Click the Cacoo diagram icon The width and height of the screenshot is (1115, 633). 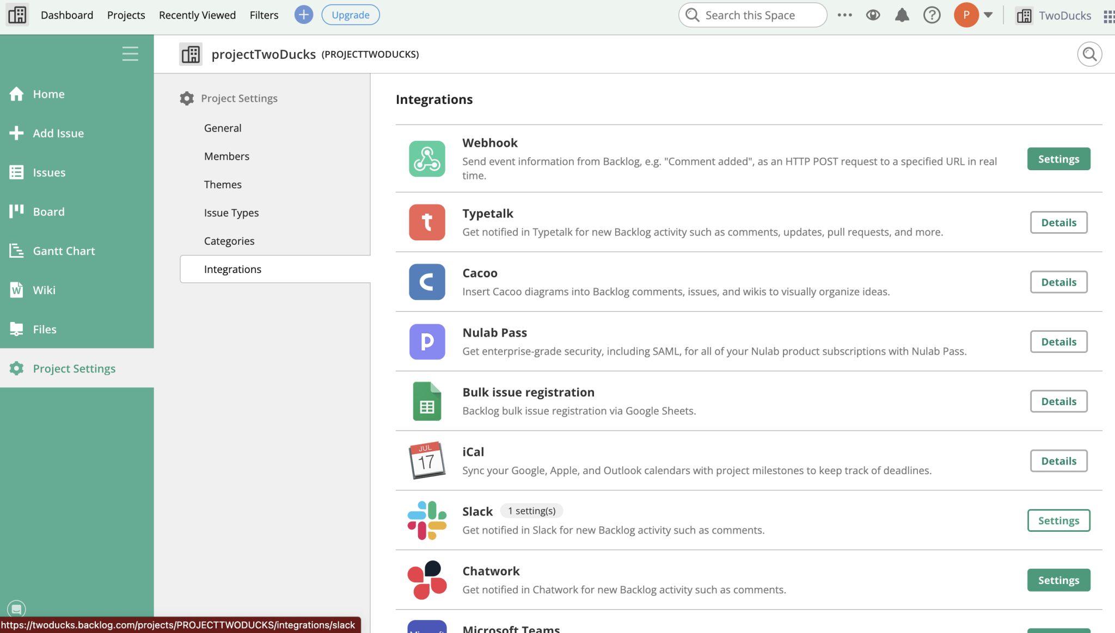point(427,282)
